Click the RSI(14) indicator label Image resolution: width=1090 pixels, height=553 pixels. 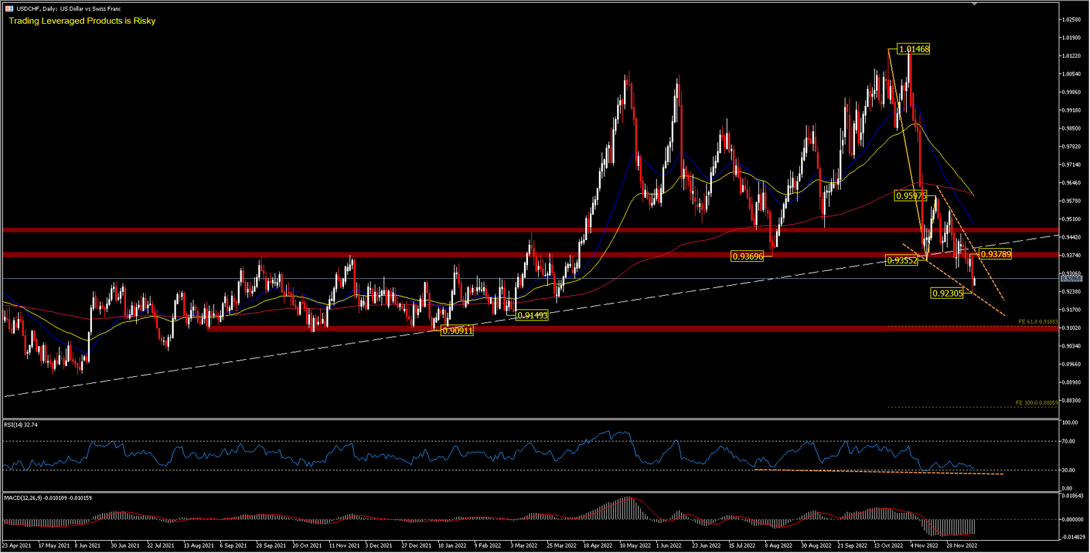point(21,425)
